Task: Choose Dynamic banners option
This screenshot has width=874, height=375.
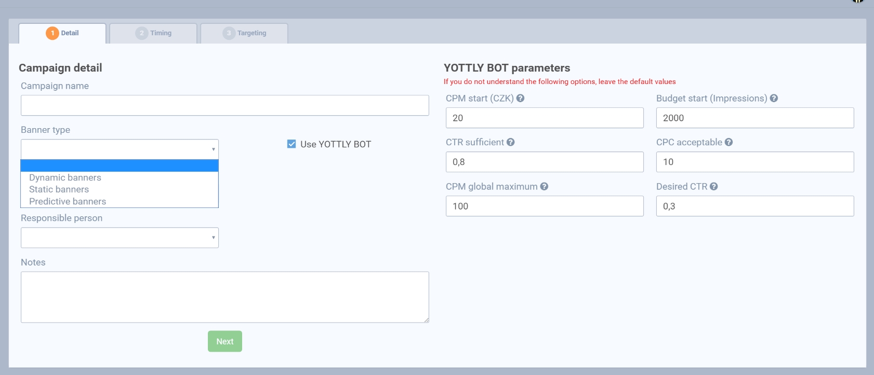Action: [x=120, y=177]
